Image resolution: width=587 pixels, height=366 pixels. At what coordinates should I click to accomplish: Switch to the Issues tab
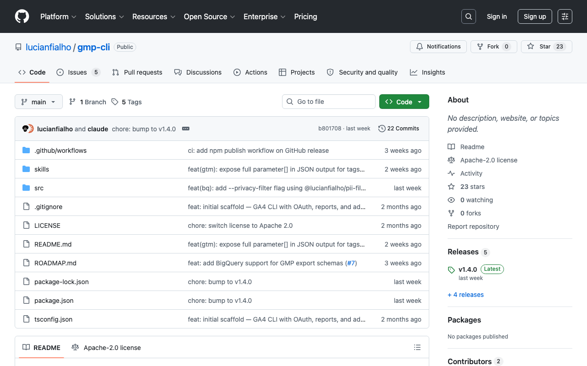click(78, 72)
